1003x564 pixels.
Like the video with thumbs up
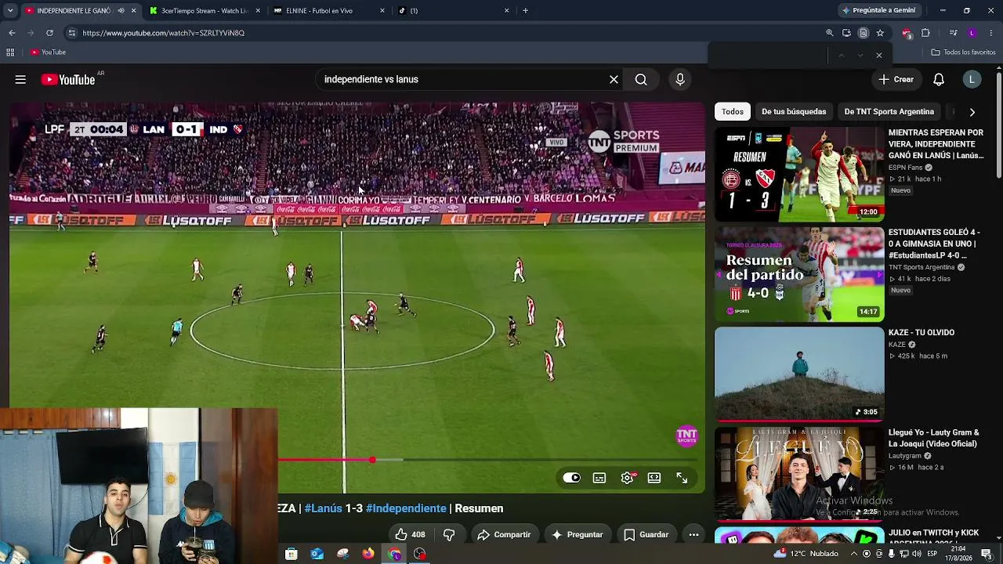point(410,534)
